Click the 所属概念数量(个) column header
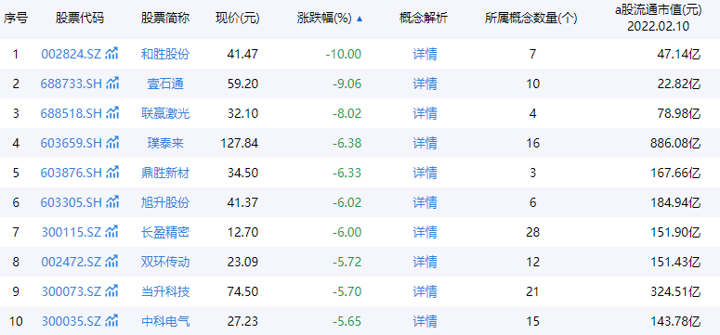Viewport: 720px width, 335px height. tap(530, 19)
